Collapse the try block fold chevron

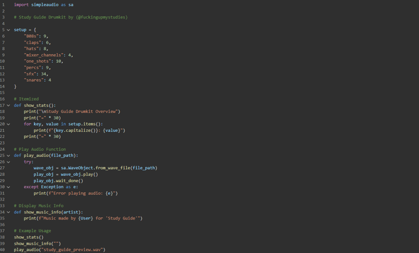tap(8, 162)
